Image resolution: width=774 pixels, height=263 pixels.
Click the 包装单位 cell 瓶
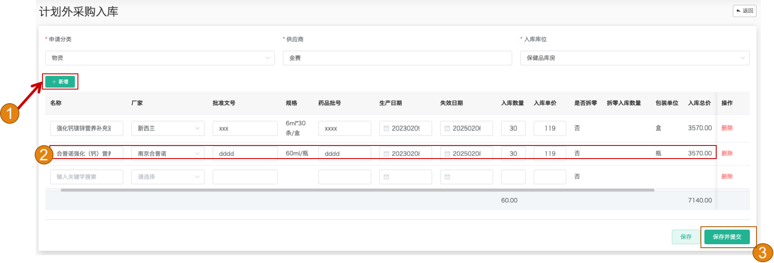(x=658, y=153)
